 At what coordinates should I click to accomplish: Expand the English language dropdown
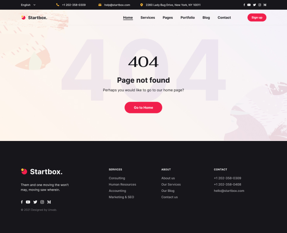point(28,5)
